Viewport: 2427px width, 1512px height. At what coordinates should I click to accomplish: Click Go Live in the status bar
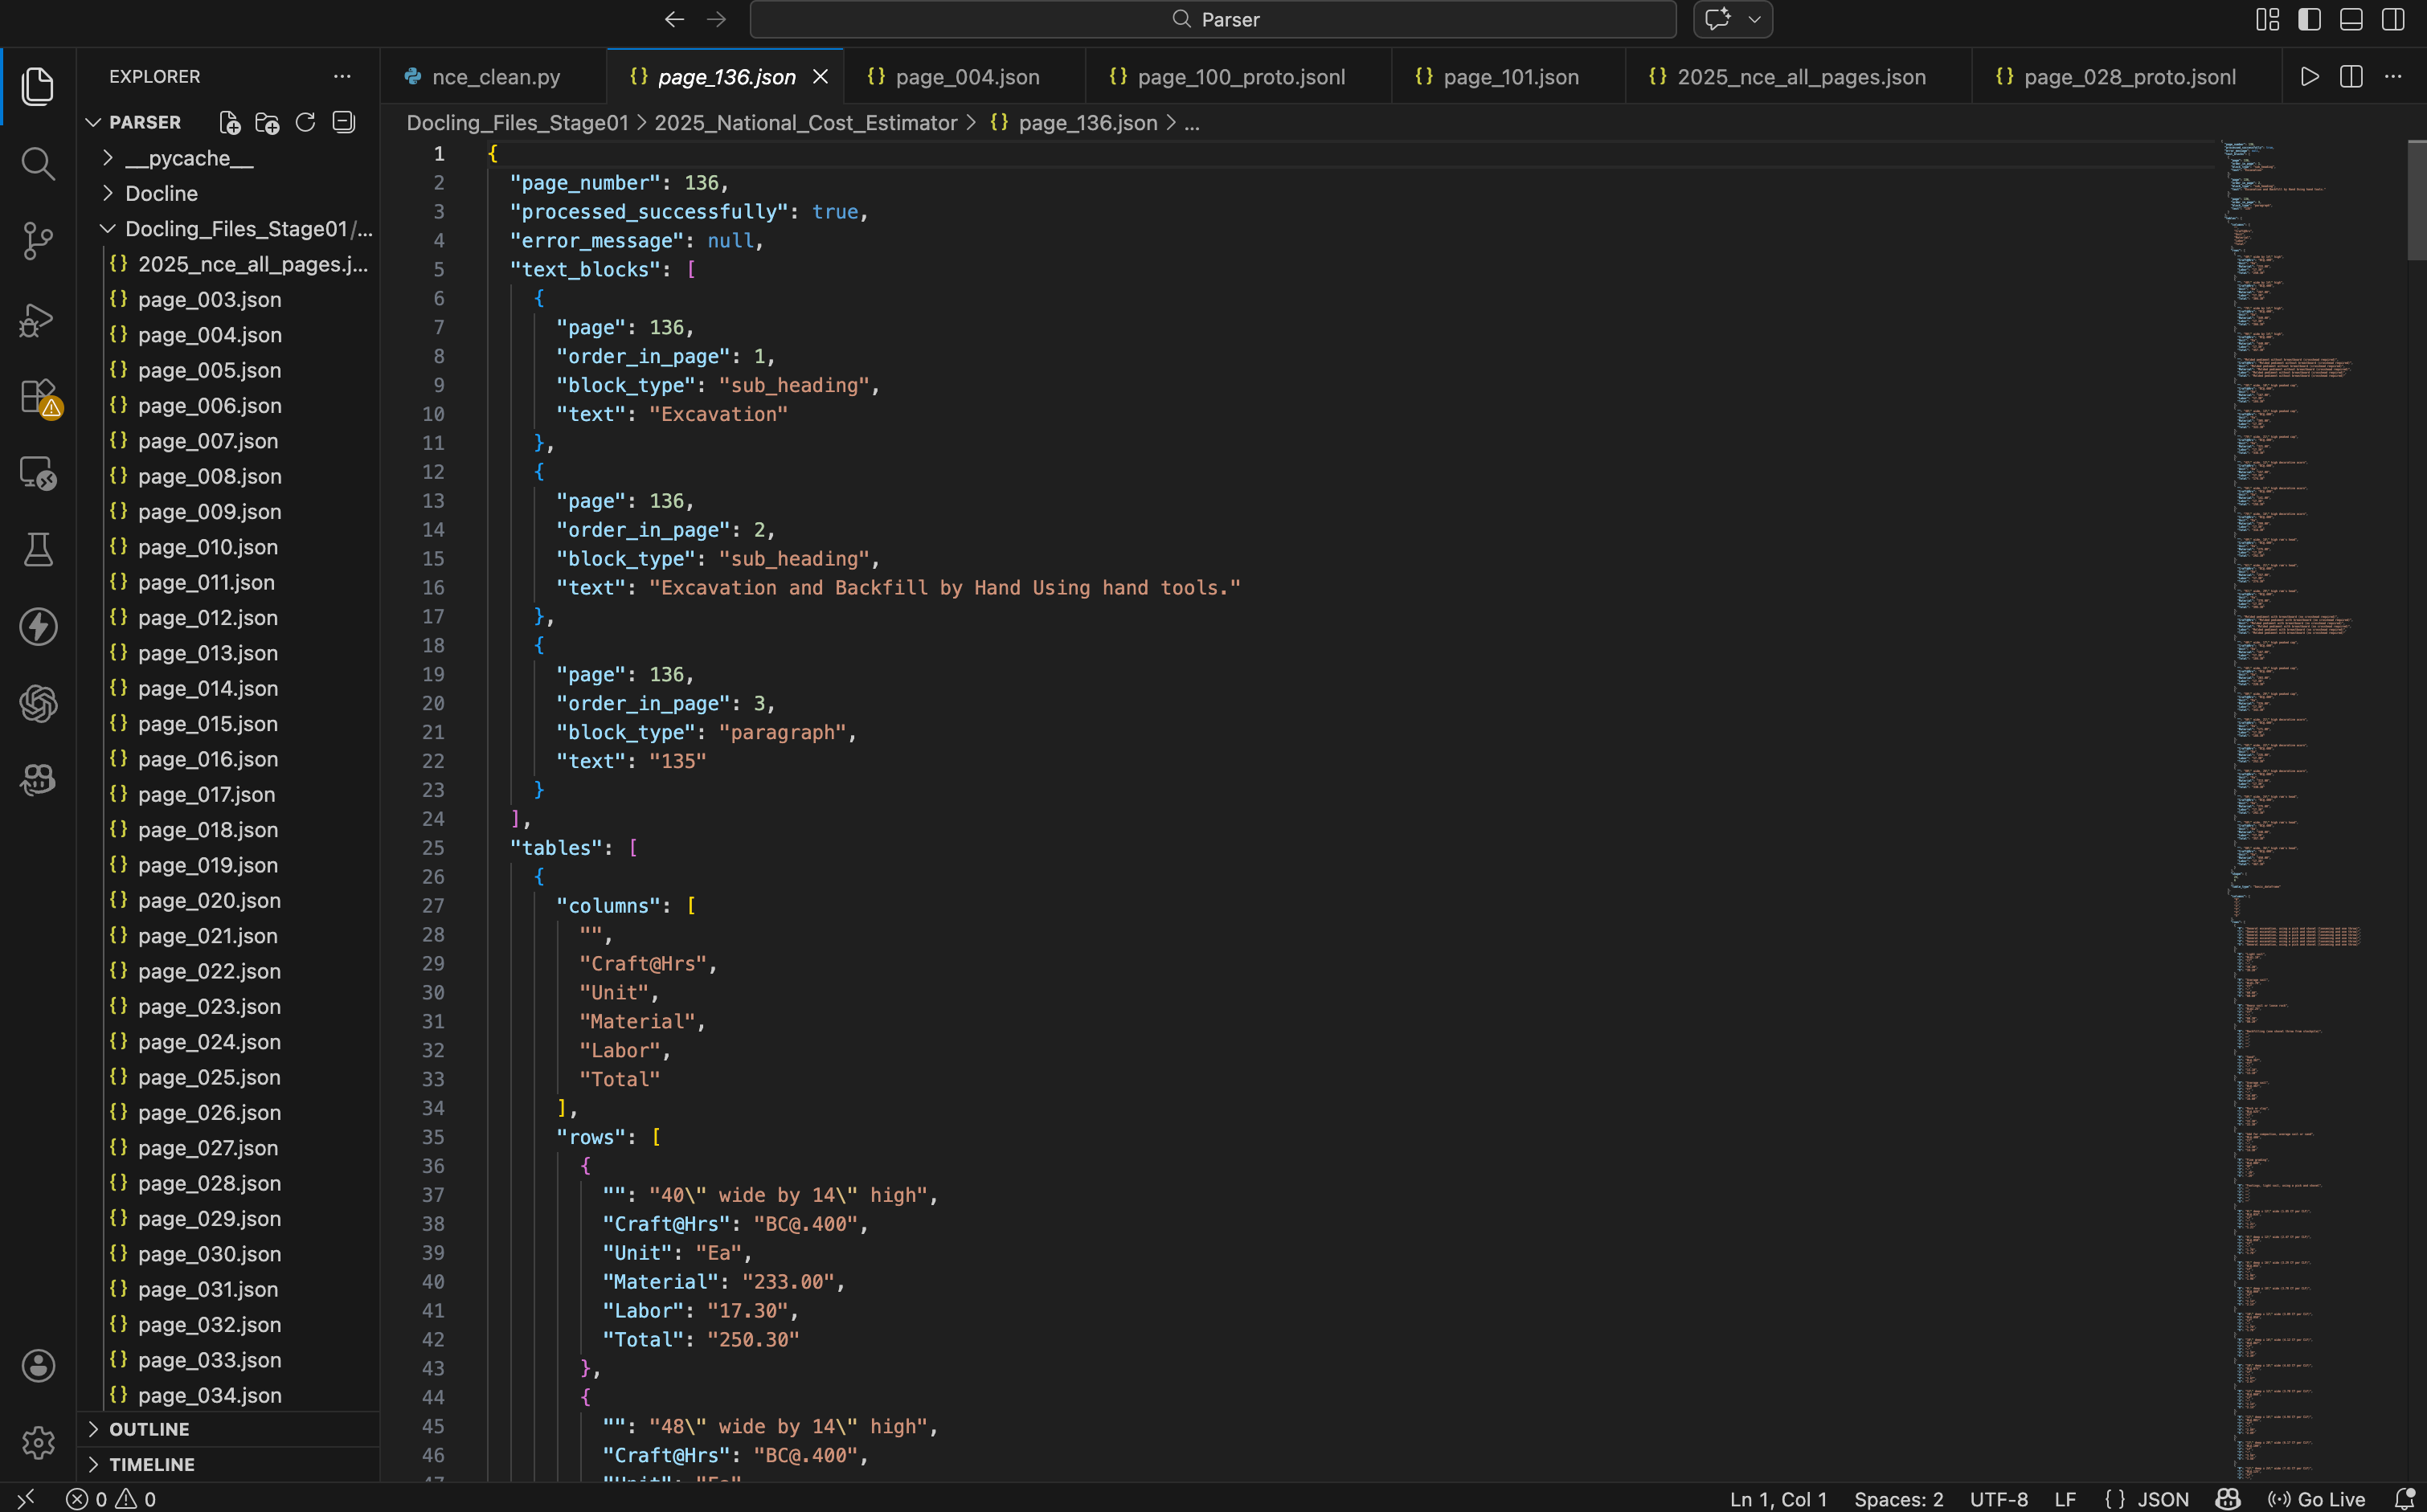tap(2317, 1499)
